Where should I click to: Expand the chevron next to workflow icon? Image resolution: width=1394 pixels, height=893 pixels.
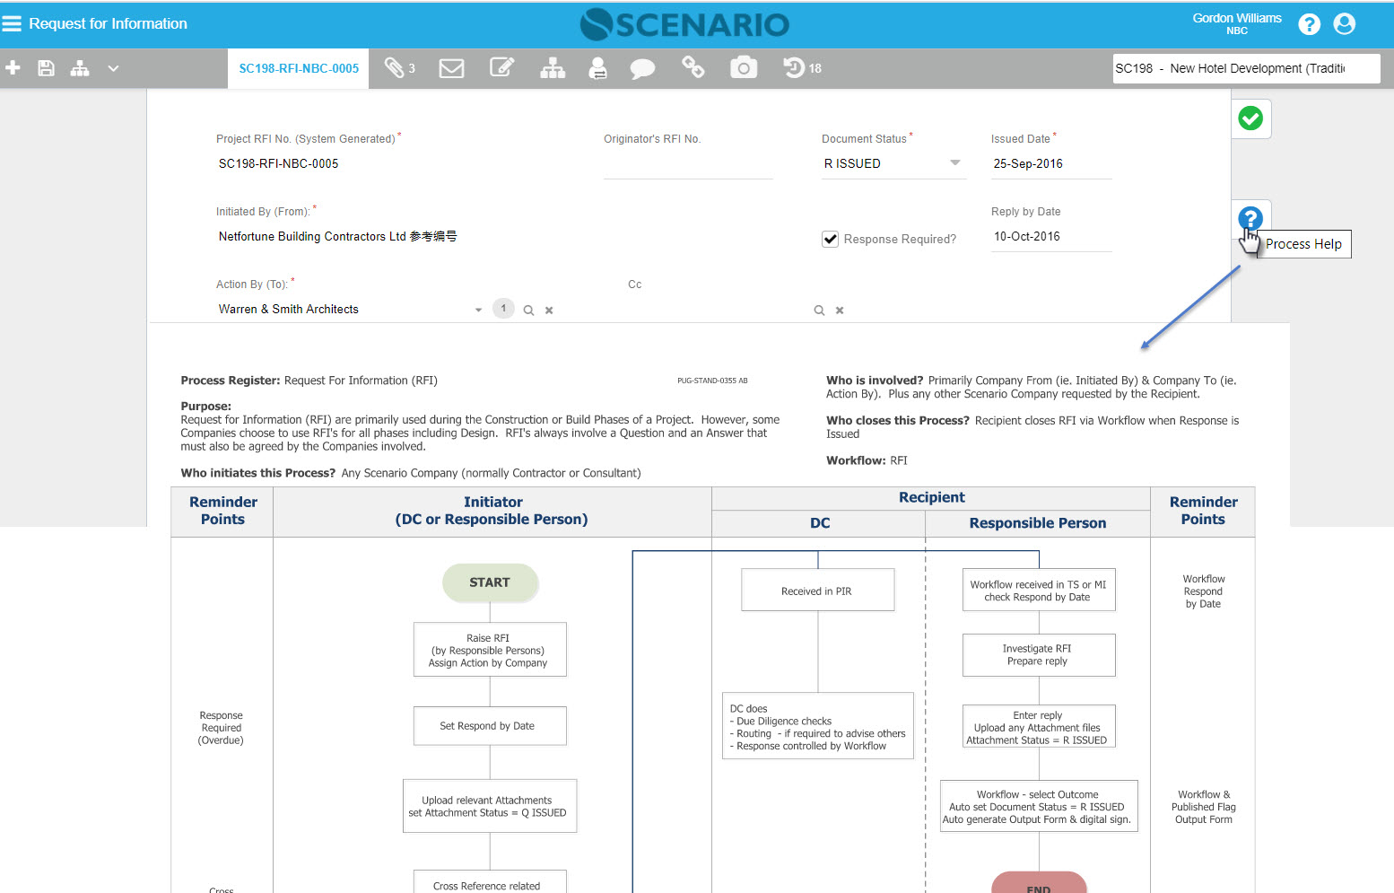click(x=113, y=68)
